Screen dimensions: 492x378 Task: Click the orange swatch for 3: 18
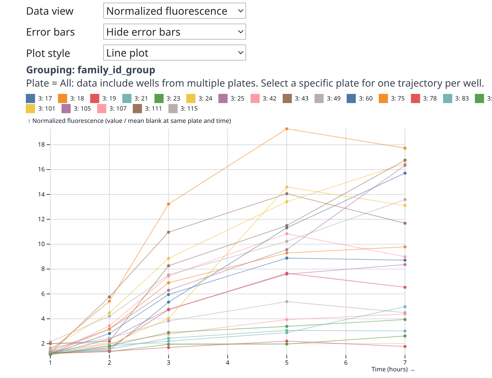(63, 98)
